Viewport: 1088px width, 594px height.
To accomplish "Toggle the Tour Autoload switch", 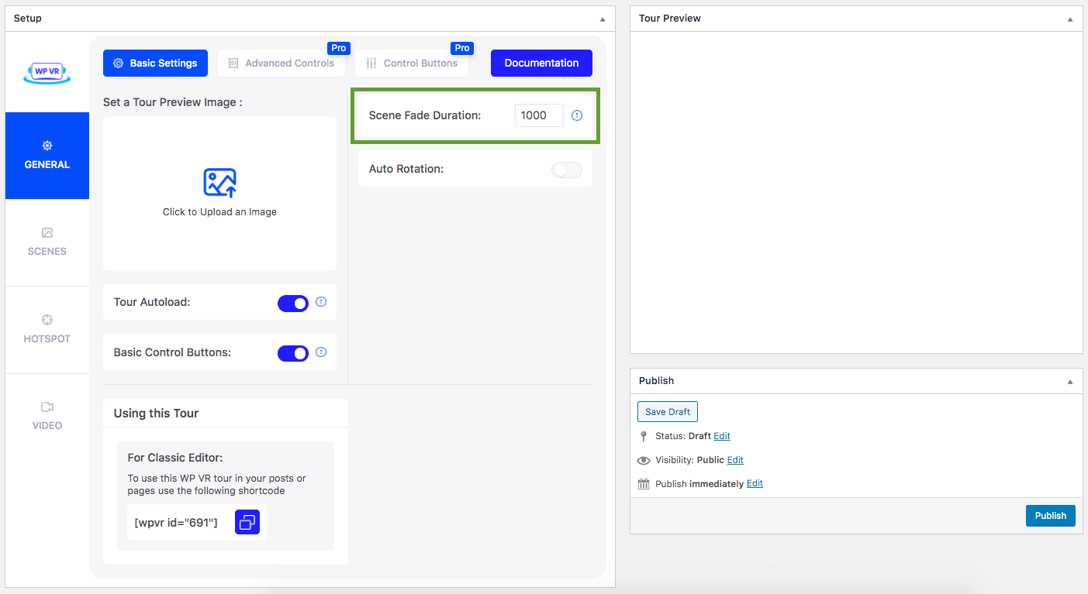I will coord(293,303).
